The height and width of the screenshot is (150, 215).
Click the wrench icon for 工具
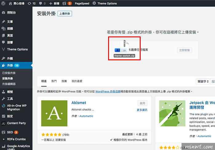[x=3, y=99]
